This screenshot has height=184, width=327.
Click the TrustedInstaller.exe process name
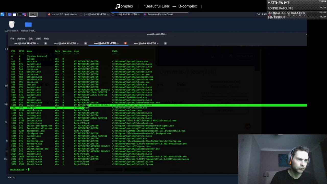coord(39,128)
